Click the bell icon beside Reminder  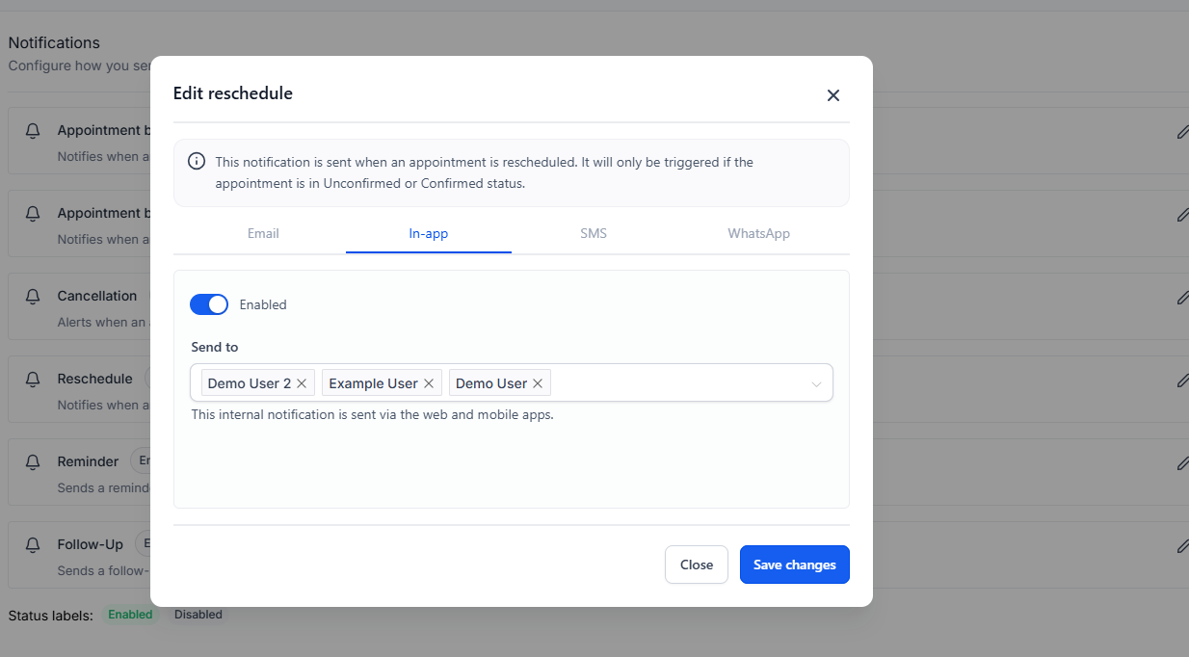pos(33,462)
